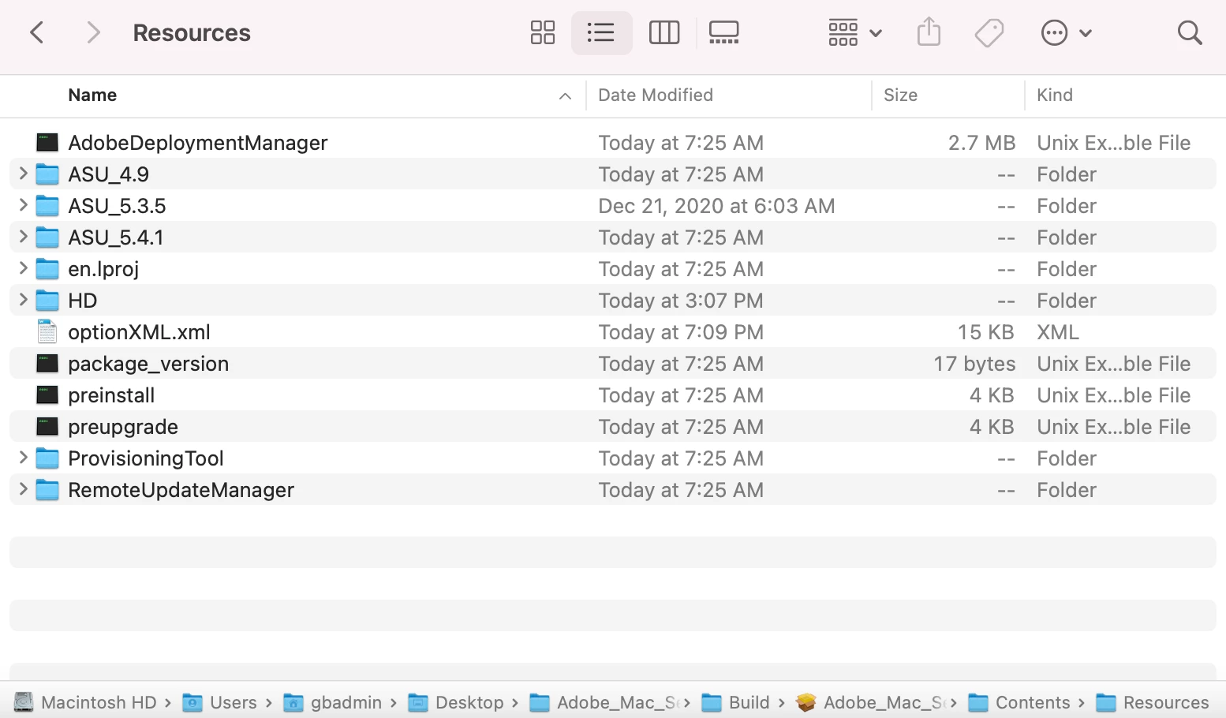Select the package_version file icon
1226x718 pixels.
pyautogui.click(x=47, y=363)
